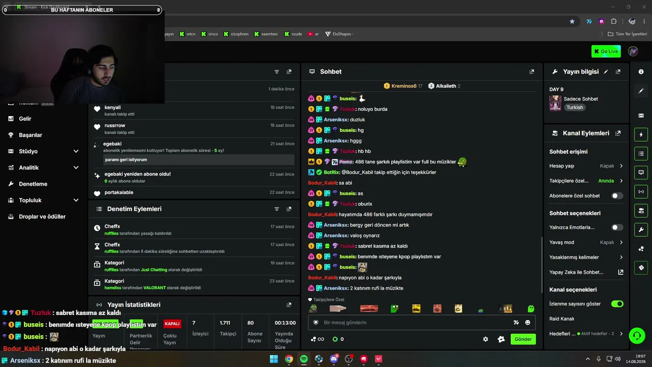This screenshot has height=367, width=652.
Task: Click the kenyali follower entry
Action: pyautogui.click(x=194, y=110)
